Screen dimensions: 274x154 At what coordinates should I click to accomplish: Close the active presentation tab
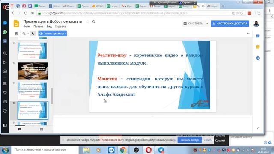point(203,6)
